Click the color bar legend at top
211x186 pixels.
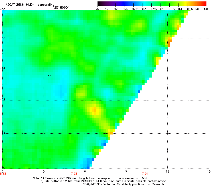(152, 3)
